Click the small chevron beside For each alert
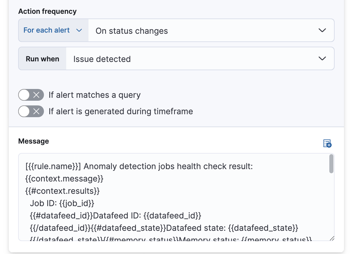The image size is (351, 254). (x=79, y=30)
